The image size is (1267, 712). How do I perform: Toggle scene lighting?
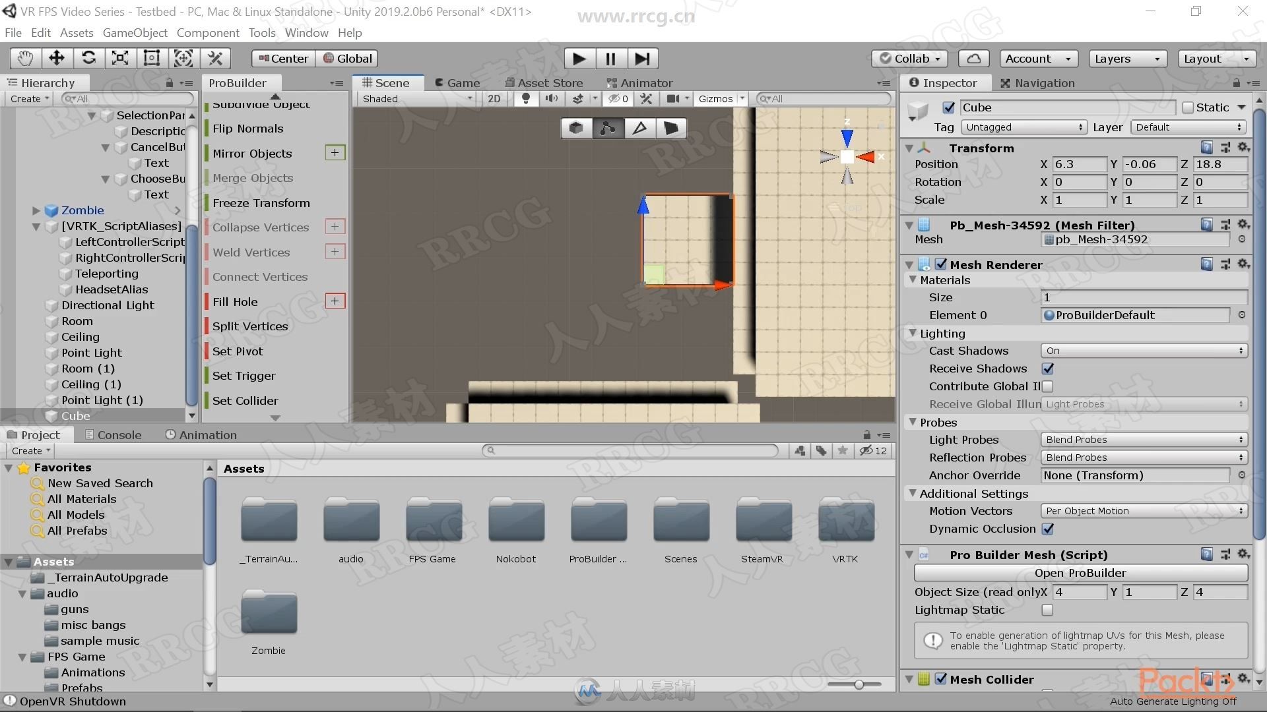pos(526,99)
